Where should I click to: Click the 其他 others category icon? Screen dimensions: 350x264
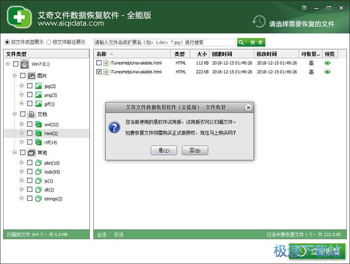point(31,153)
